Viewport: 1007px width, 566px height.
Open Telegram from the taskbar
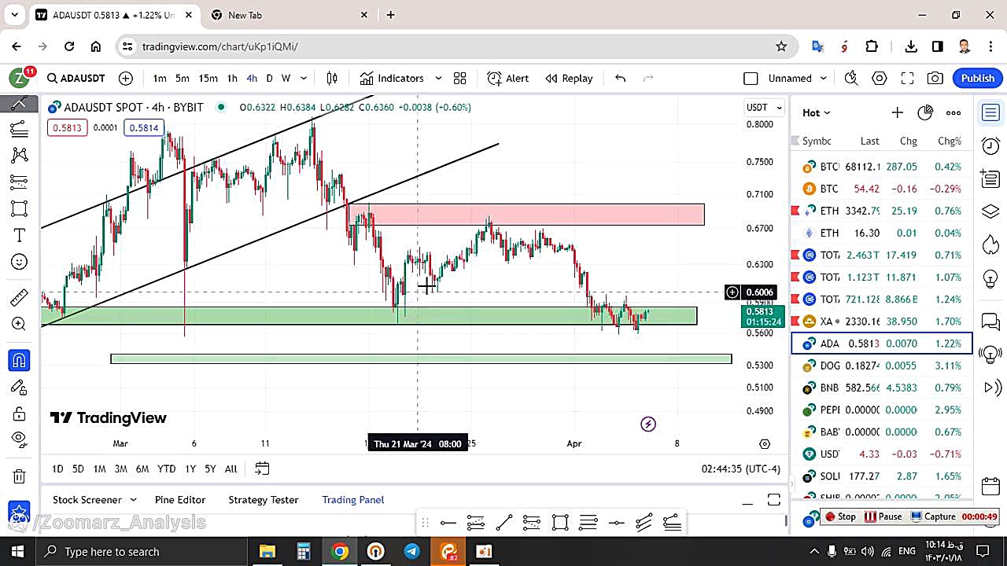[411, 551]
